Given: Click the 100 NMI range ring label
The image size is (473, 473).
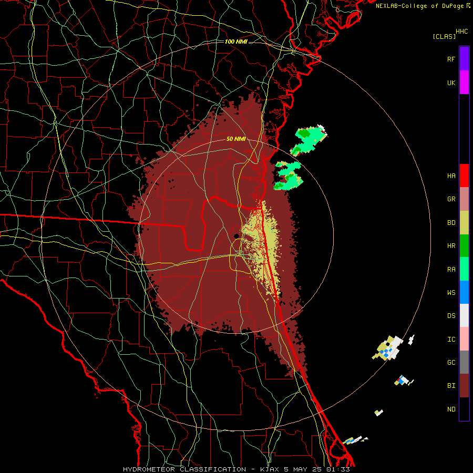Looking at the screenshot, I should [x=236, y=42].
